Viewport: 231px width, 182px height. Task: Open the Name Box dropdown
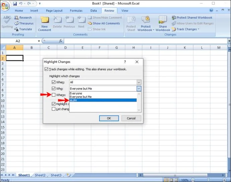pyautogui.click(x=39, y=41)
